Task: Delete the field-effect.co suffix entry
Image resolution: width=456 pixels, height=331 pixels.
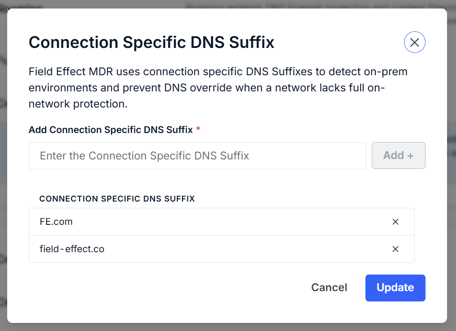Action: click(395, 249)
